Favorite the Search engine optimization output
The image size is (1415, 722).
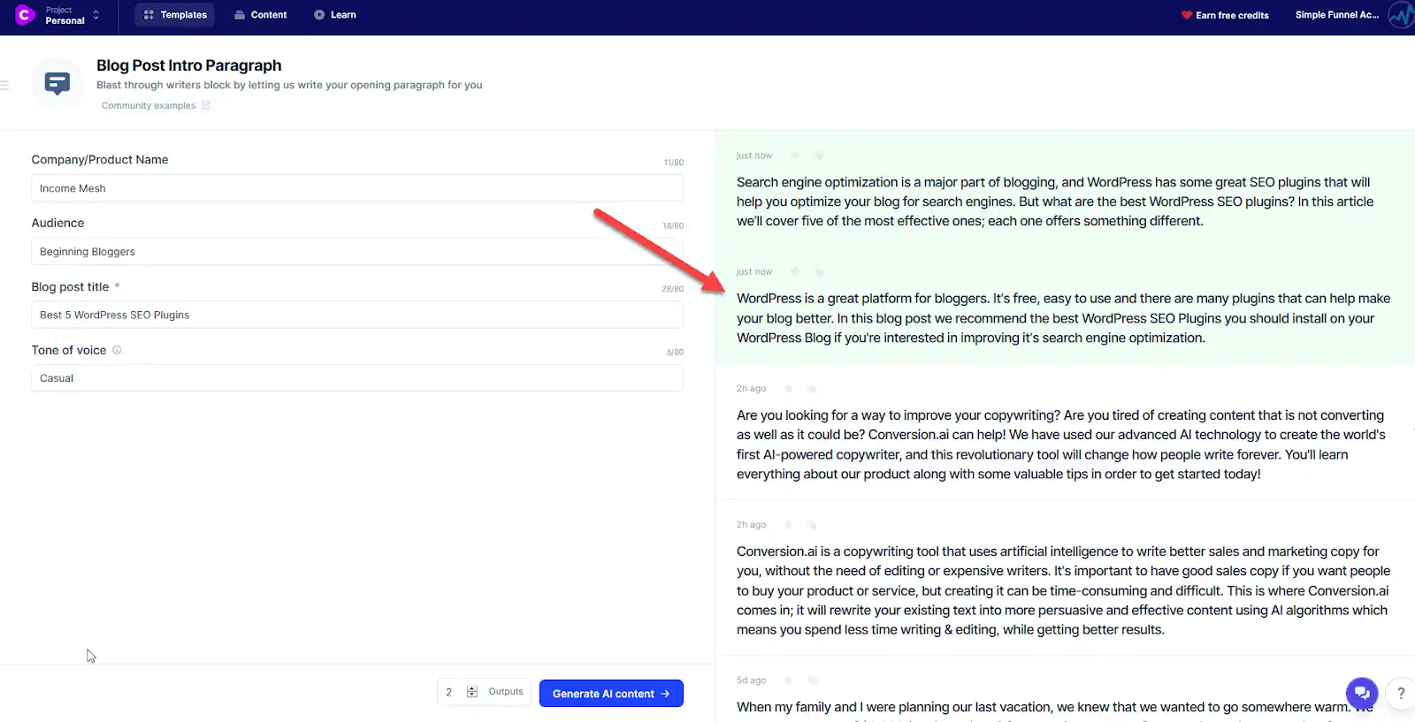(x=794, y=156)
